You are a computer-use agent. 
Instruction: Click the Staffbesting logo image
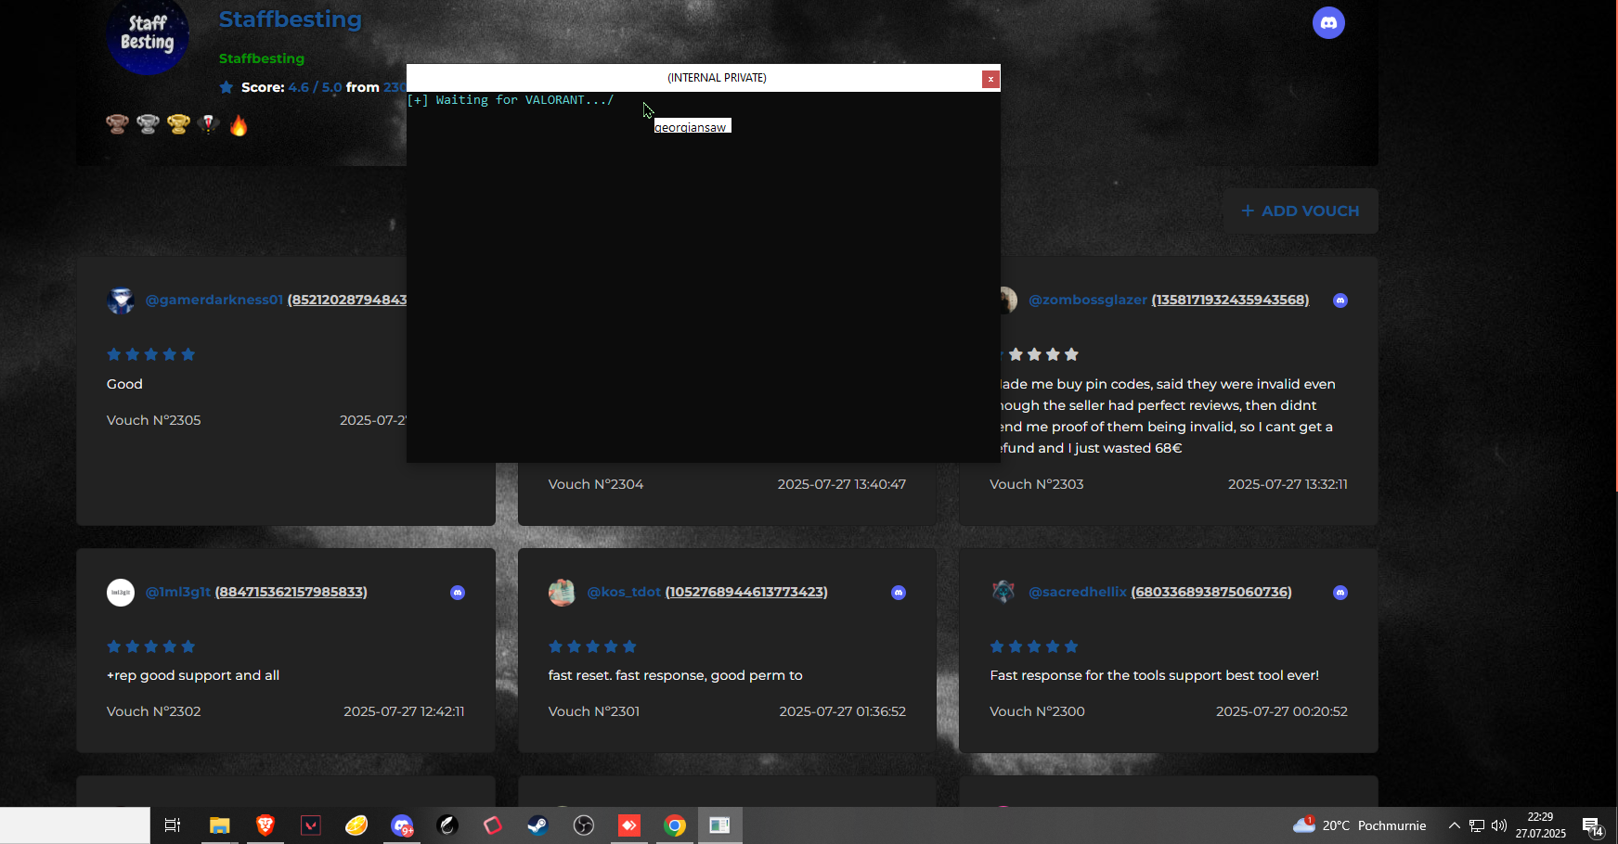(x=148, y=35)
